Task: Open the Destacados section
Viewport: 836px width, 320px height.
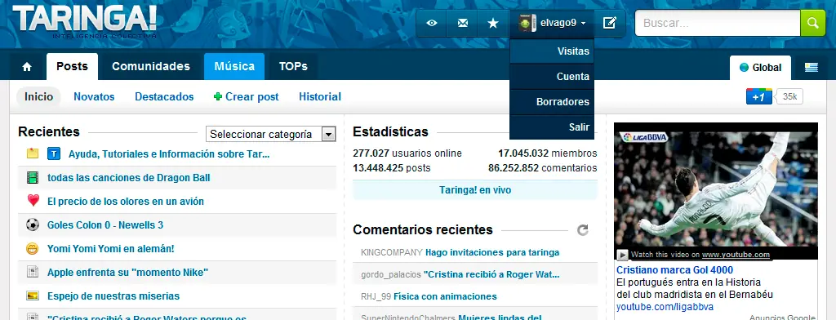Action: pyautogui.click(x=164, y=96)
